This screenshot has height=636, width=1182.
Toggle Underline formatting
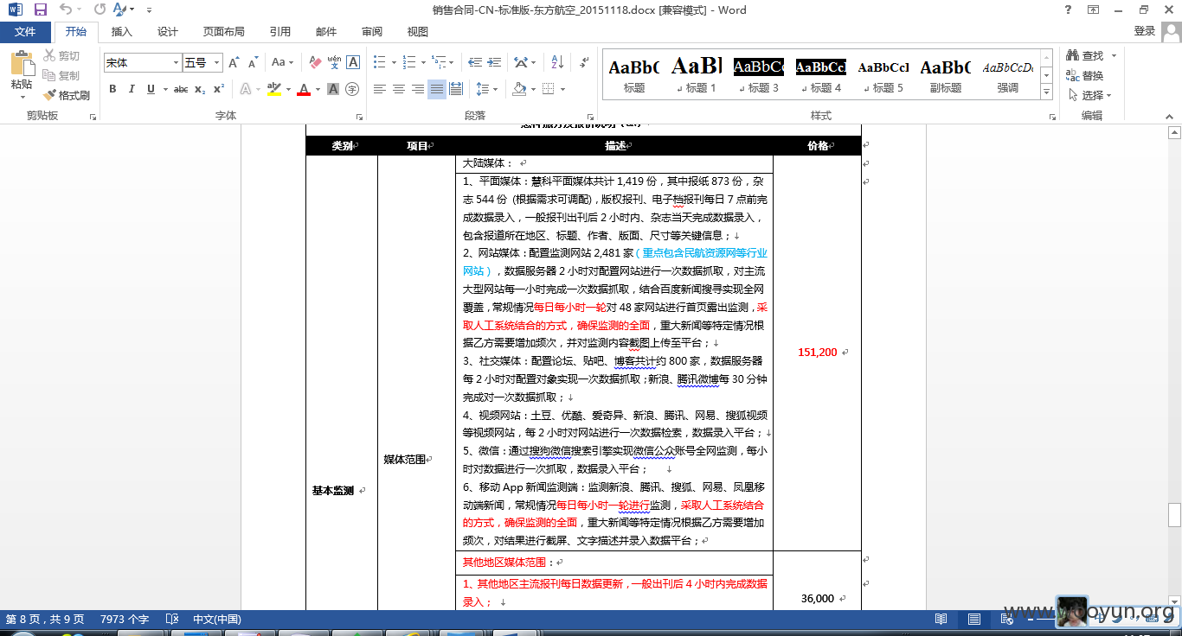coord(151,89)
